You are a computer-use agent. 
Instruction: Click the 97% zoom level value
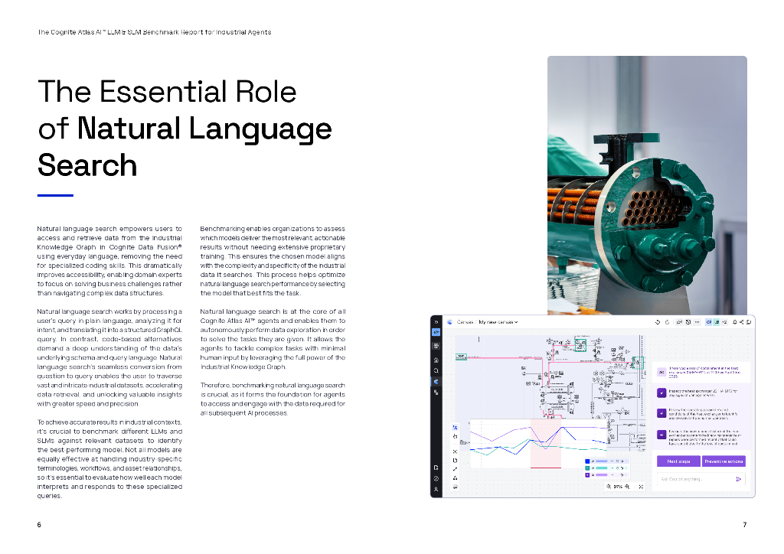618,487
